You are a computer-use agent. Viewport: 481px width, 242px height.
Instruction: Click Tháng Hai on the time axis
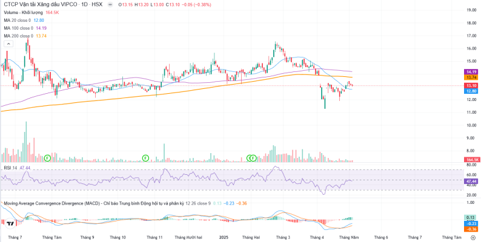tap(251, 237)
